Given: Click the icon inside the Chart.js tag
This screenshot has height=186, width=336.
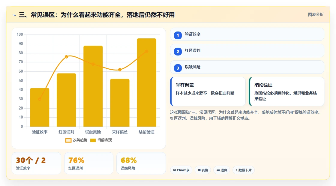Looking at the screenshot, I should coord(175,170).
